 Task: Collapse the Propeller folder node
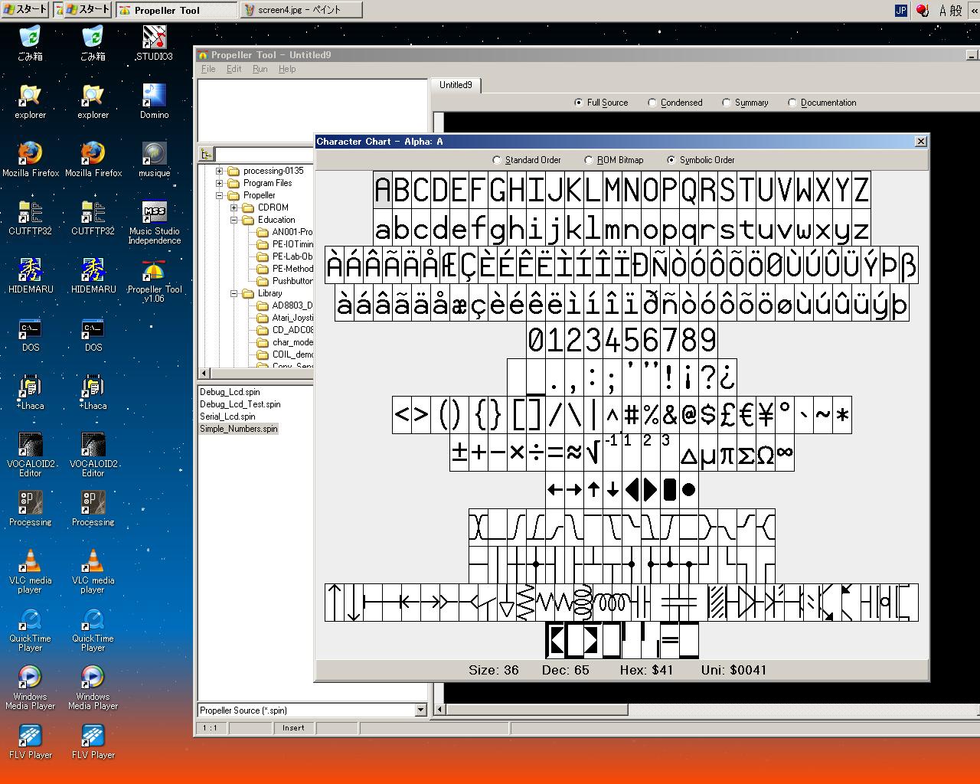coord(220,195)
